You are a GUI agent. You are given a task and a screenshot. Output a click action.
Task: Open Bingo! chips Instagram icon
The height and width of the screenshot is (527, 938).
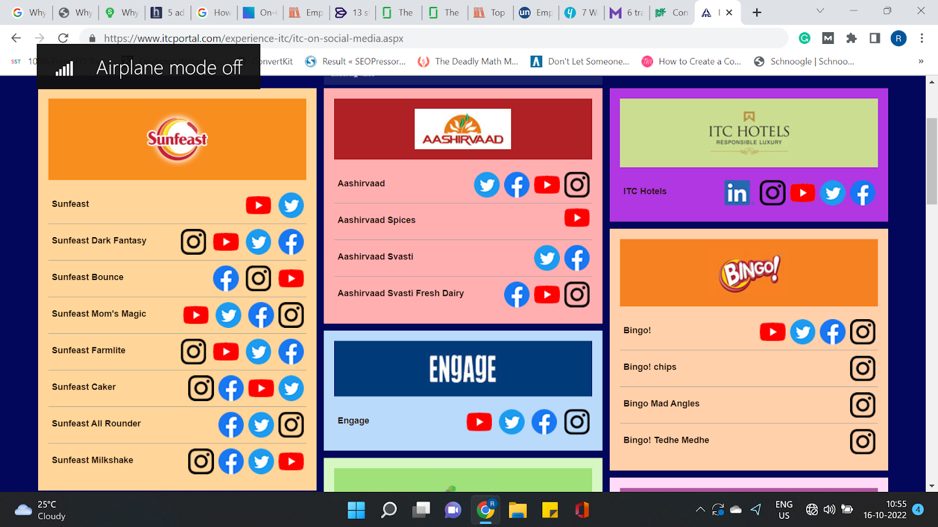(862, 368)
